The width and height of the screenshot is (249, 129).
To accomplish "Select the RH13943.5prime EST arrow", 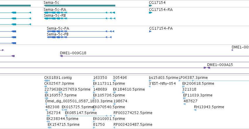I will pyautogui.click(x=195, y=110).
